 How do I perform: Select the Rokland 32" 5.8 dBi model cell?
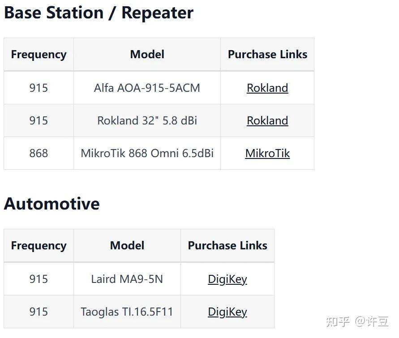(x=147, y=120)
